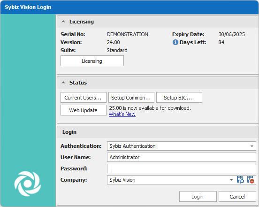Open the Authentication dropdown arrow
The image size is (259, 207).
[x=252, y=146]
